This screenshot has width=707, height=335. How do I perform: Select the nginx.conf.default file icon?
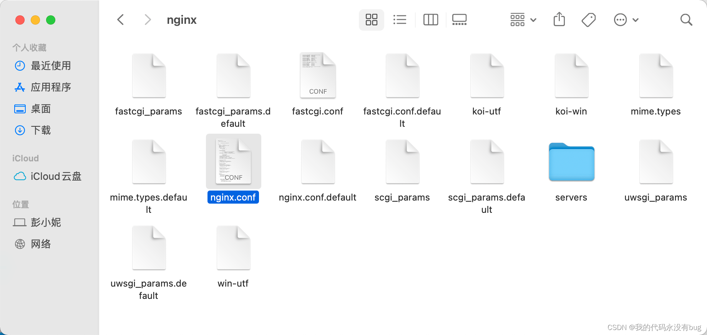point(318,162)
